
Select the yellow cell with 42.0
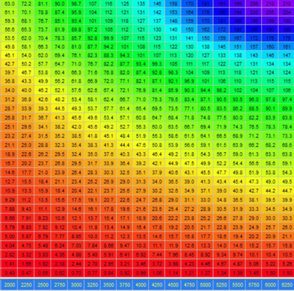(x=76, y=126)
